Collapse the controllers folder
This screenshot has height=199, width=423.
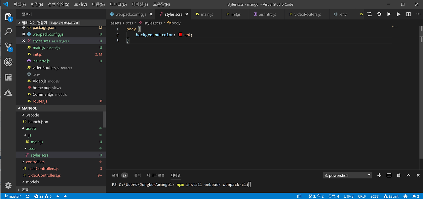coord(23,162)
